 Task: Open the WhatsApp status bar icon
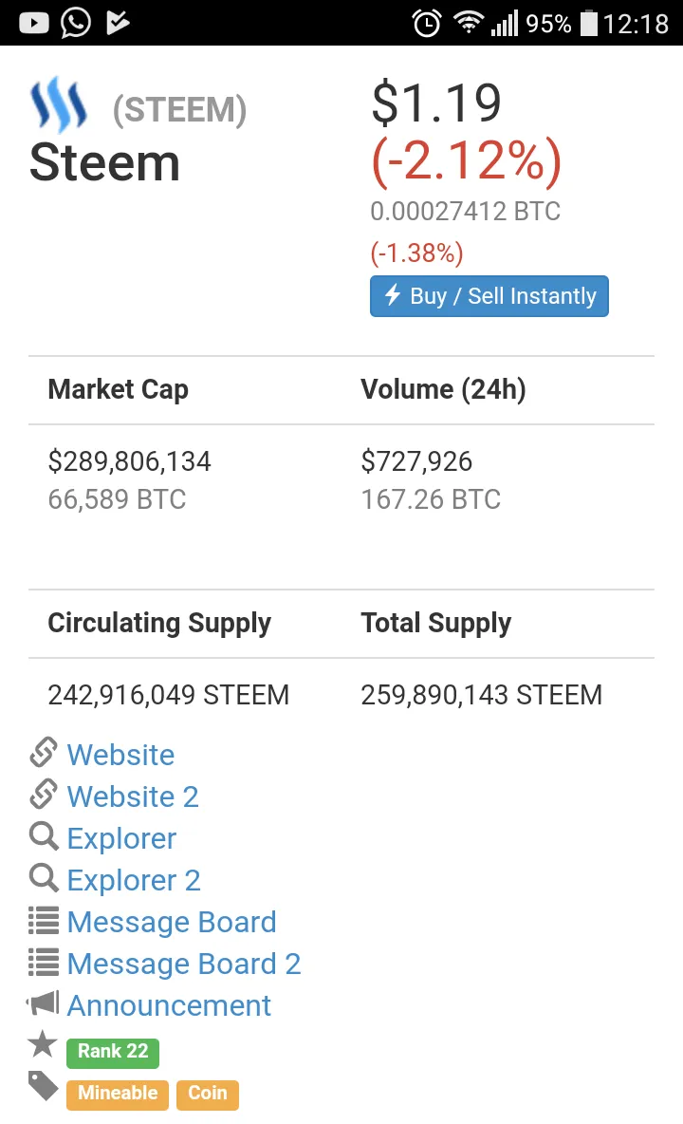coord(76,23)
